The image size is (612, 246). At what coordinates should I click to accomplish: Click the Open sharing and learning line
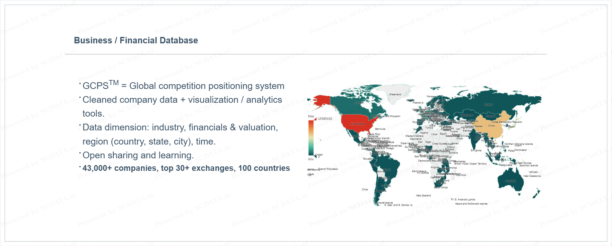pyautogui.click(x=138, y=155)
